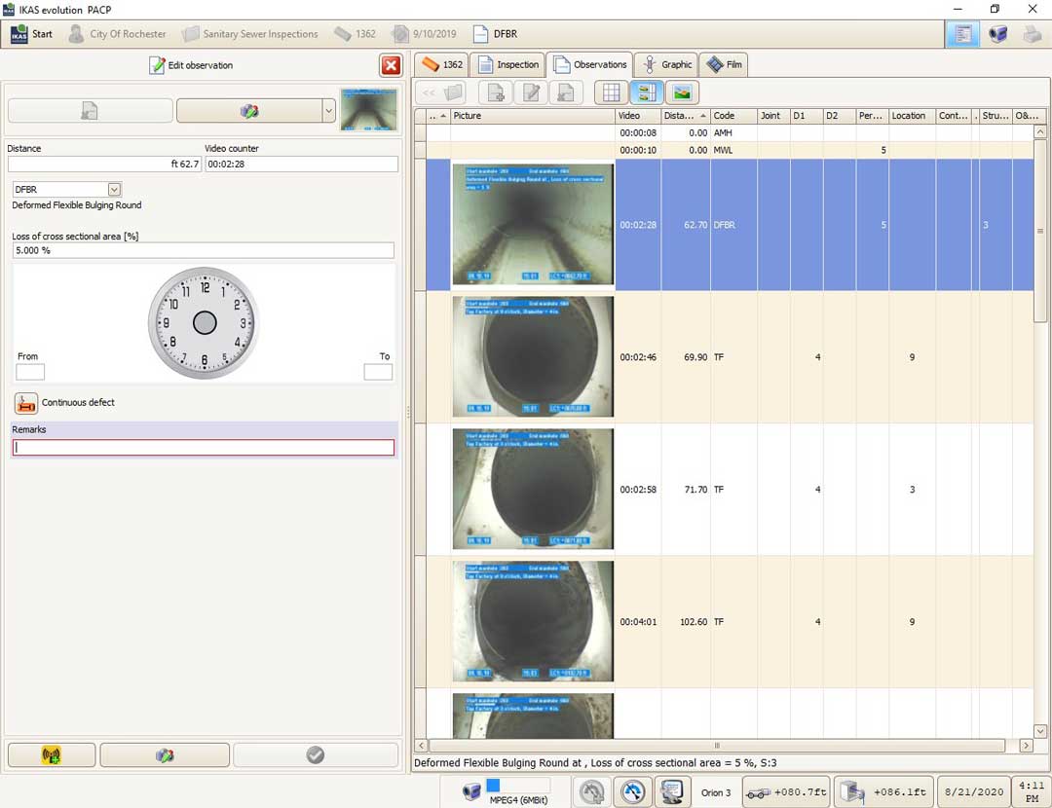Click the table grid view icon
This screenshot has height=808, width=1052.
click(x=611, y=92)
